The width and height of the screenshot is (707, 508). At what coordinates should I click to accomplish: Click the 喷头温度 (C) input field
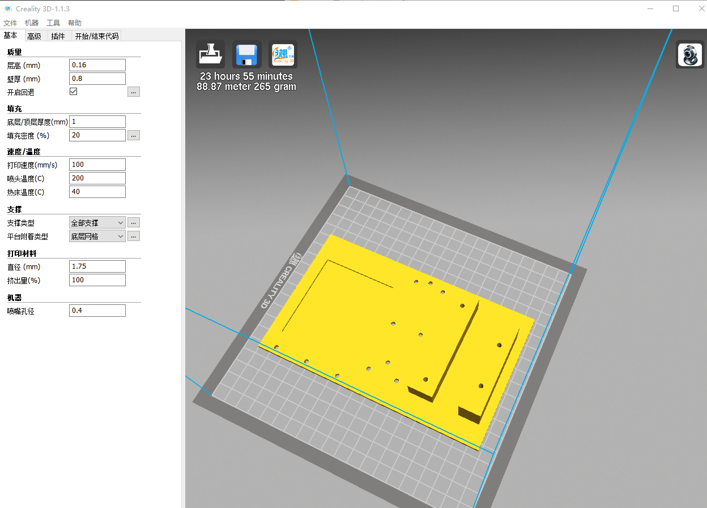(x=97, y=178)
